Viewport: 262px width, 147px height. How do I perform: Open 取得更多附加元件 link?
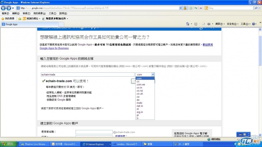tap(55, 19)
